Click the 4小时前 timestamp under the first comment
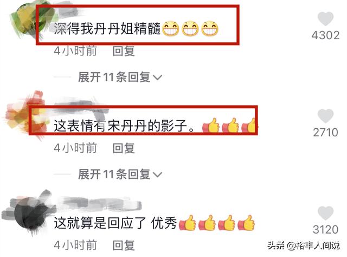The height and width of the screenshot is (257, 347). click(75, 51)
